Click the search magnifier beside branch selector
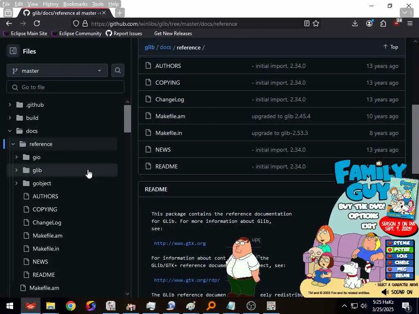The image size is (419, 314). pos(117,70)
